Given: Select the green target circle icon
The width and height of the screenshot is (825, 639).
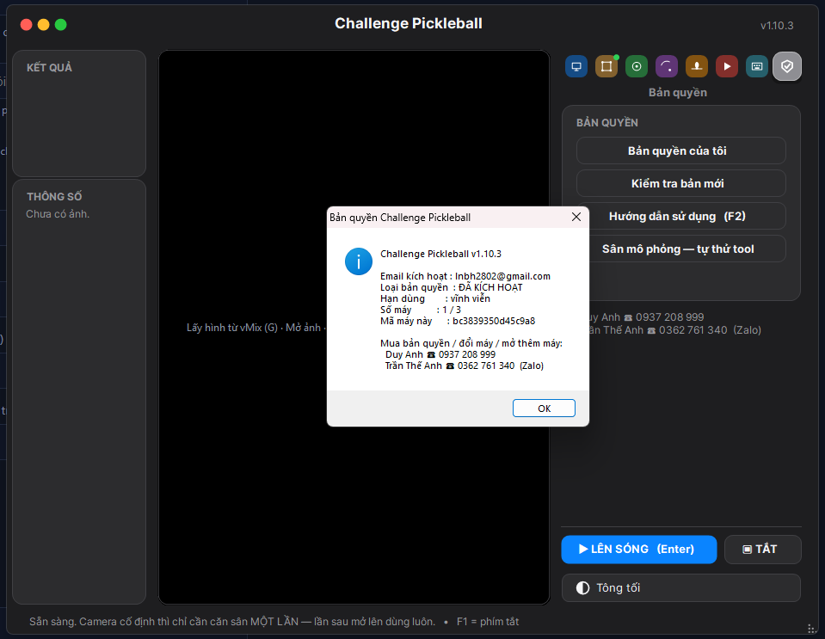Looking at the screenshot, I should pos(637,66).
